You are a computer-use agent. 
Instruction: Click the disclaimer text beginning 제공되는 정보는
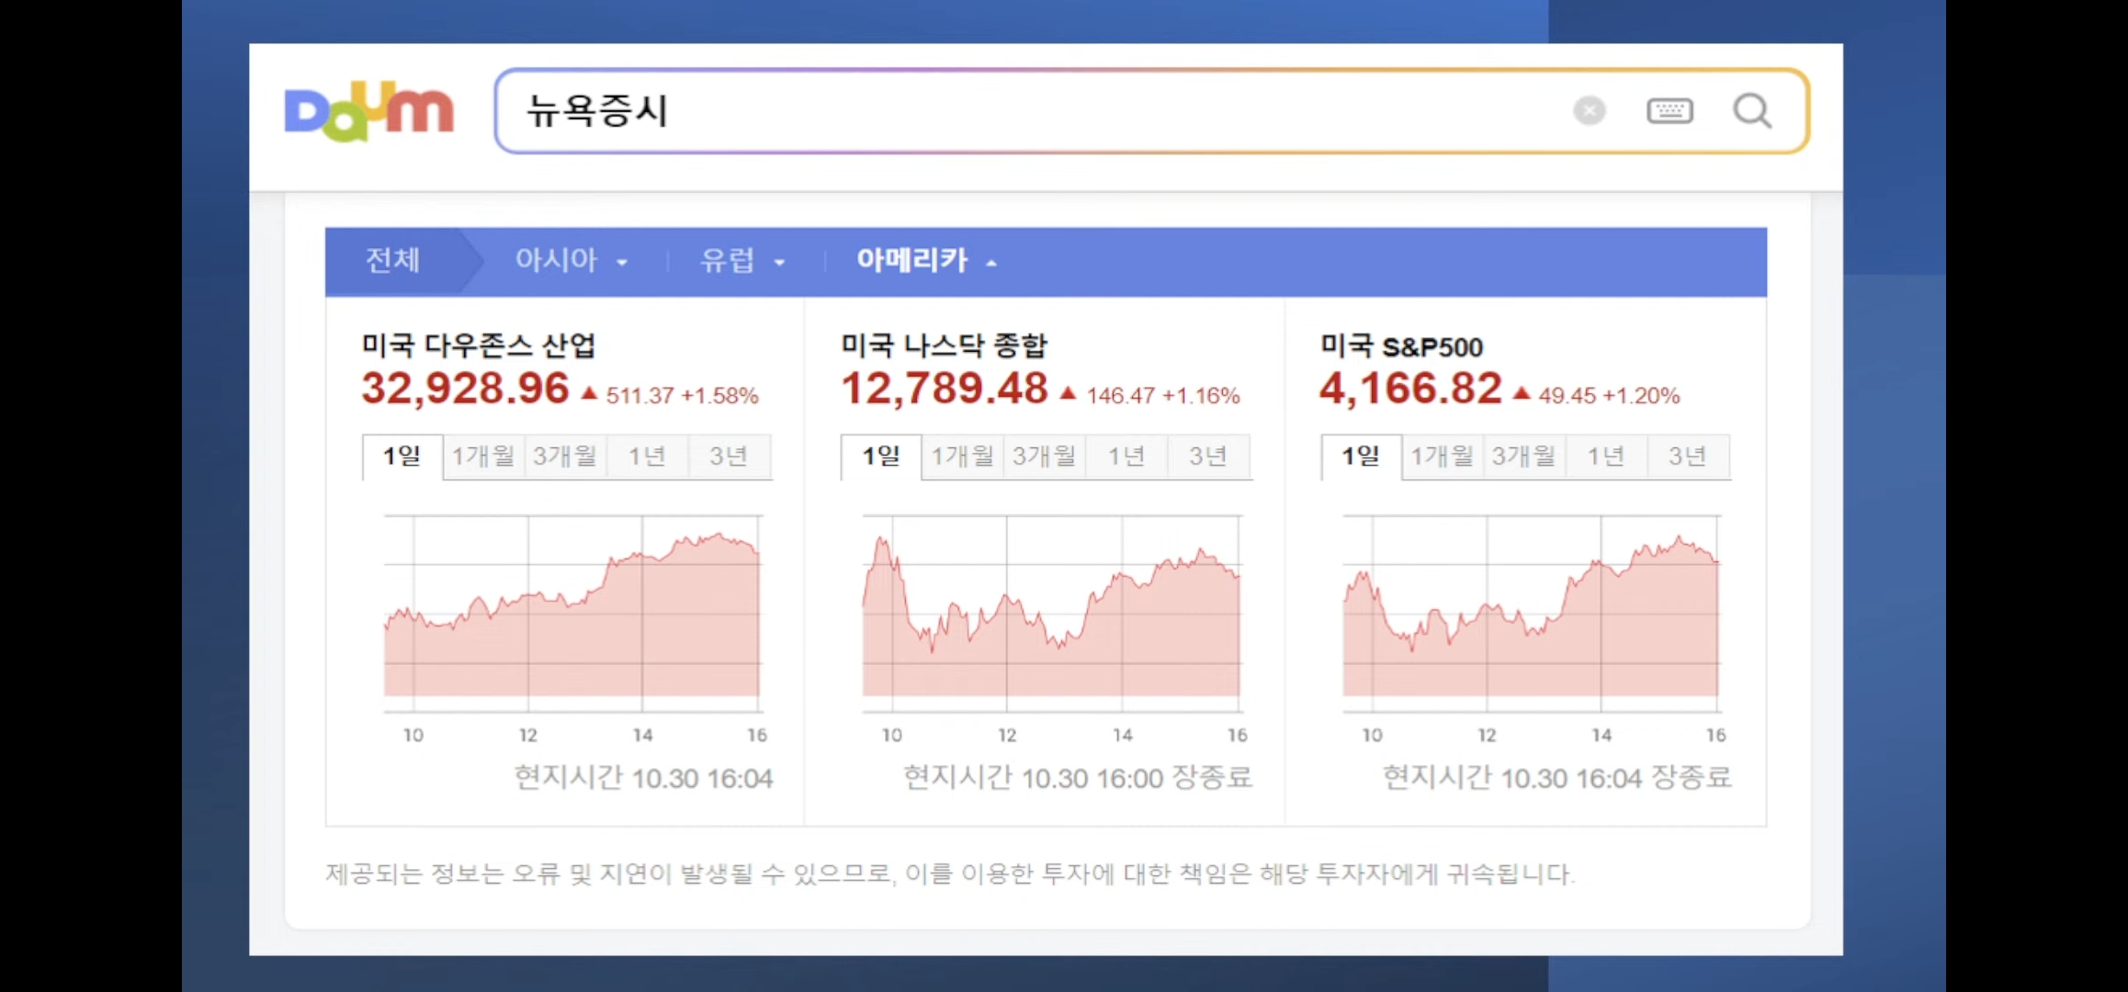tap(950, 874)
